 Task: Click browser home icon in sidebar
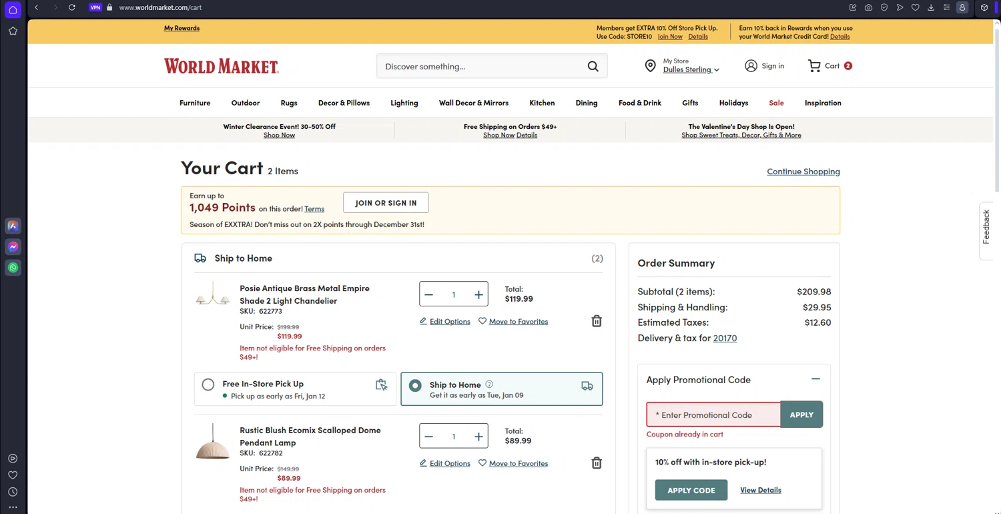point(13,10)
